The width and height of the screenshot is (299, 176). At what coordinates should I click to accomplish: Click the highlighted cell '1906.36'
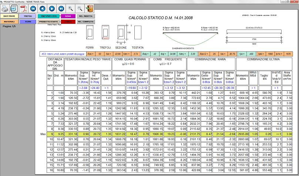156,134
